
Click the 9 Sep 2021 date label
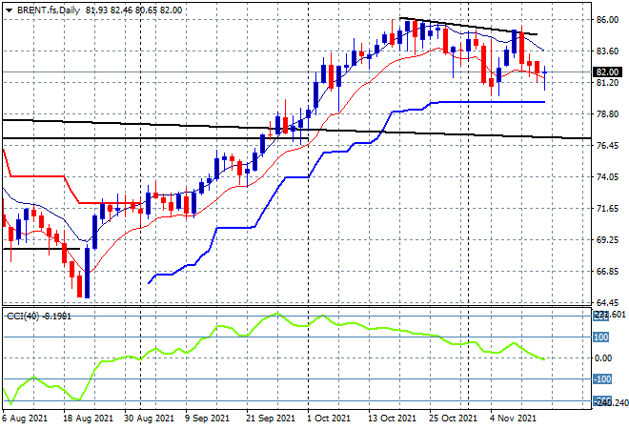[x=208, y=419]
